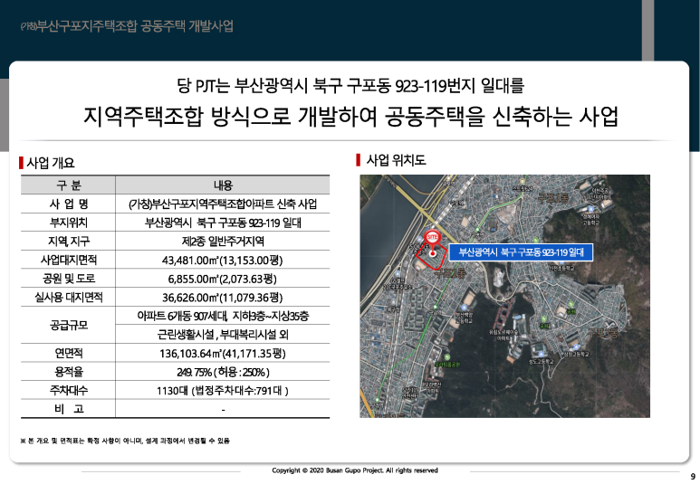Click the red SITE pin on the map
The width and height of the screenshot is (700, 484).
(432, 237)
